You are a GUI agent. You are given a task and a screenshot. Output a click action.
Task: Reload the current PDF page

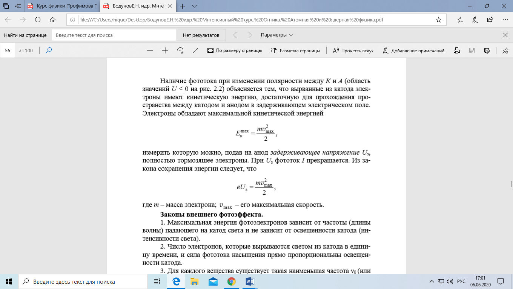coord(38,20)
